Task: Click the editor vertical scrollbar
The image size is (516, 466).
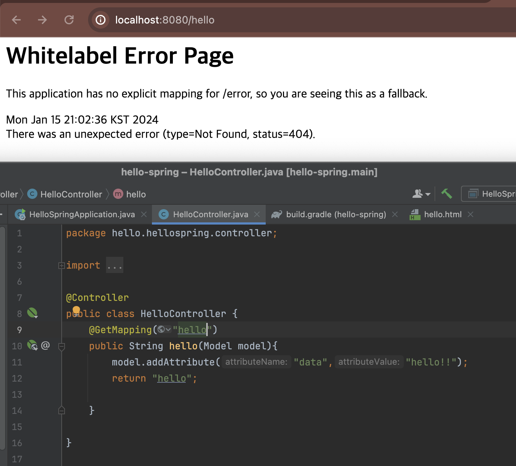Action: (x=3, y=338)
